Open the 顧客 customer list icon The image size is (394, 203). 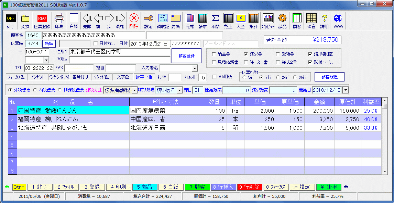point(297,21)
